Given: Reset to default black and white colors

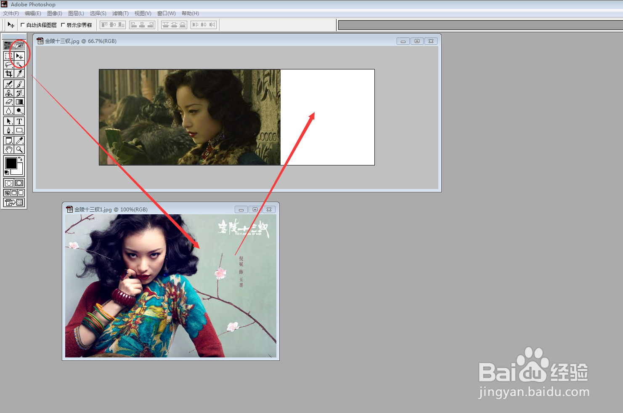Looking at the screenshot, I should click(7, 173).
